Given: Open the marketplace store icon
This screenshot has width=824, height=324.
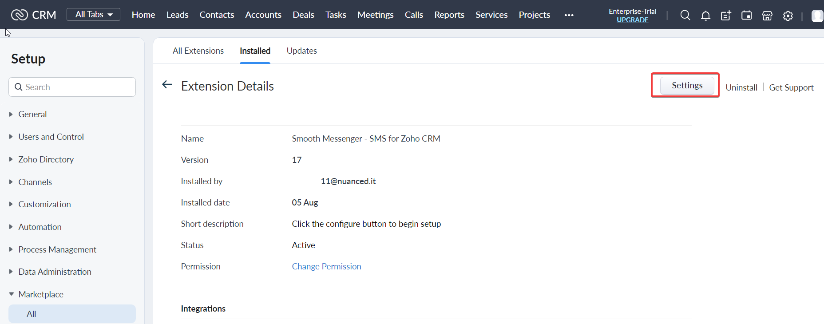Looking at the screenshot, I should click(767, 16).
